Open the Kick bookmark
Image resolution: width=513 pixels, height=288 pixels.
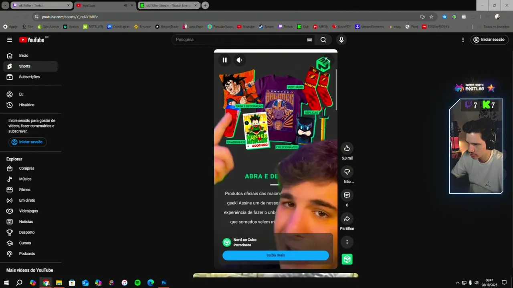[x=303, y=27]
